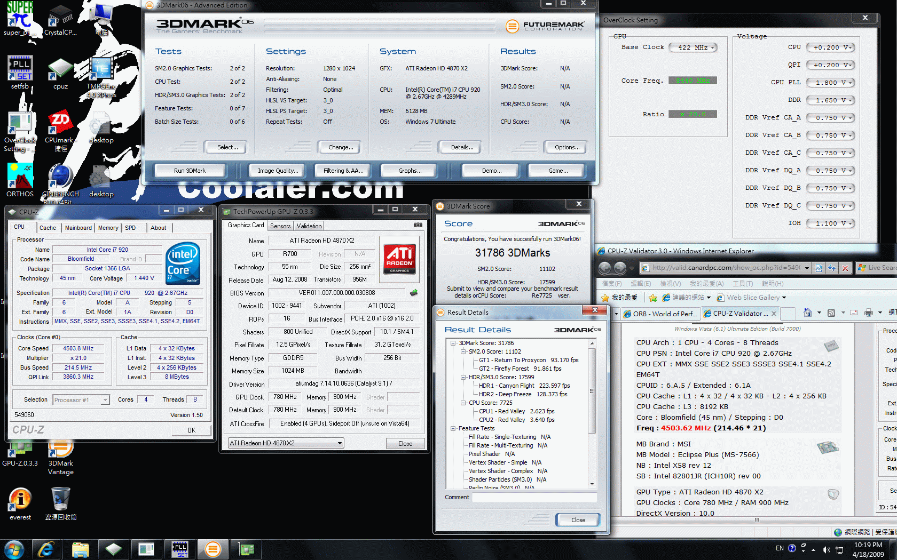Click the IE back navigation button

604,268
